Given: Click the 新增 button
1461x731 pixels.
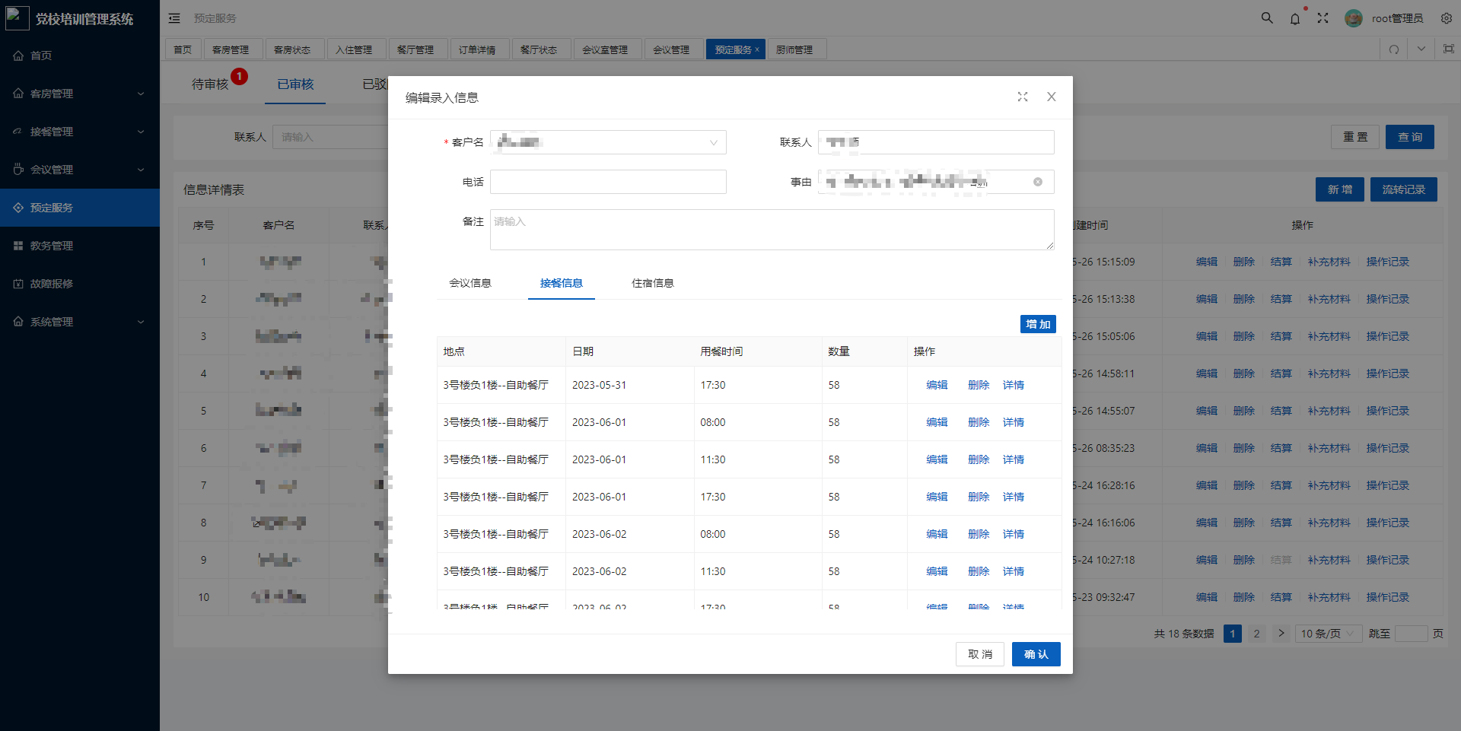Looking at the screenshot, I should [x=1340, y=189].
